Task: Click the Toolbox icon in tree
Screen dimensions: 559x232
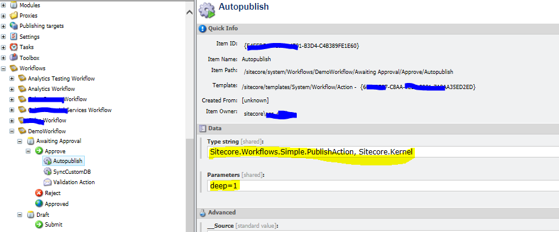Action: tap(13, 58)
